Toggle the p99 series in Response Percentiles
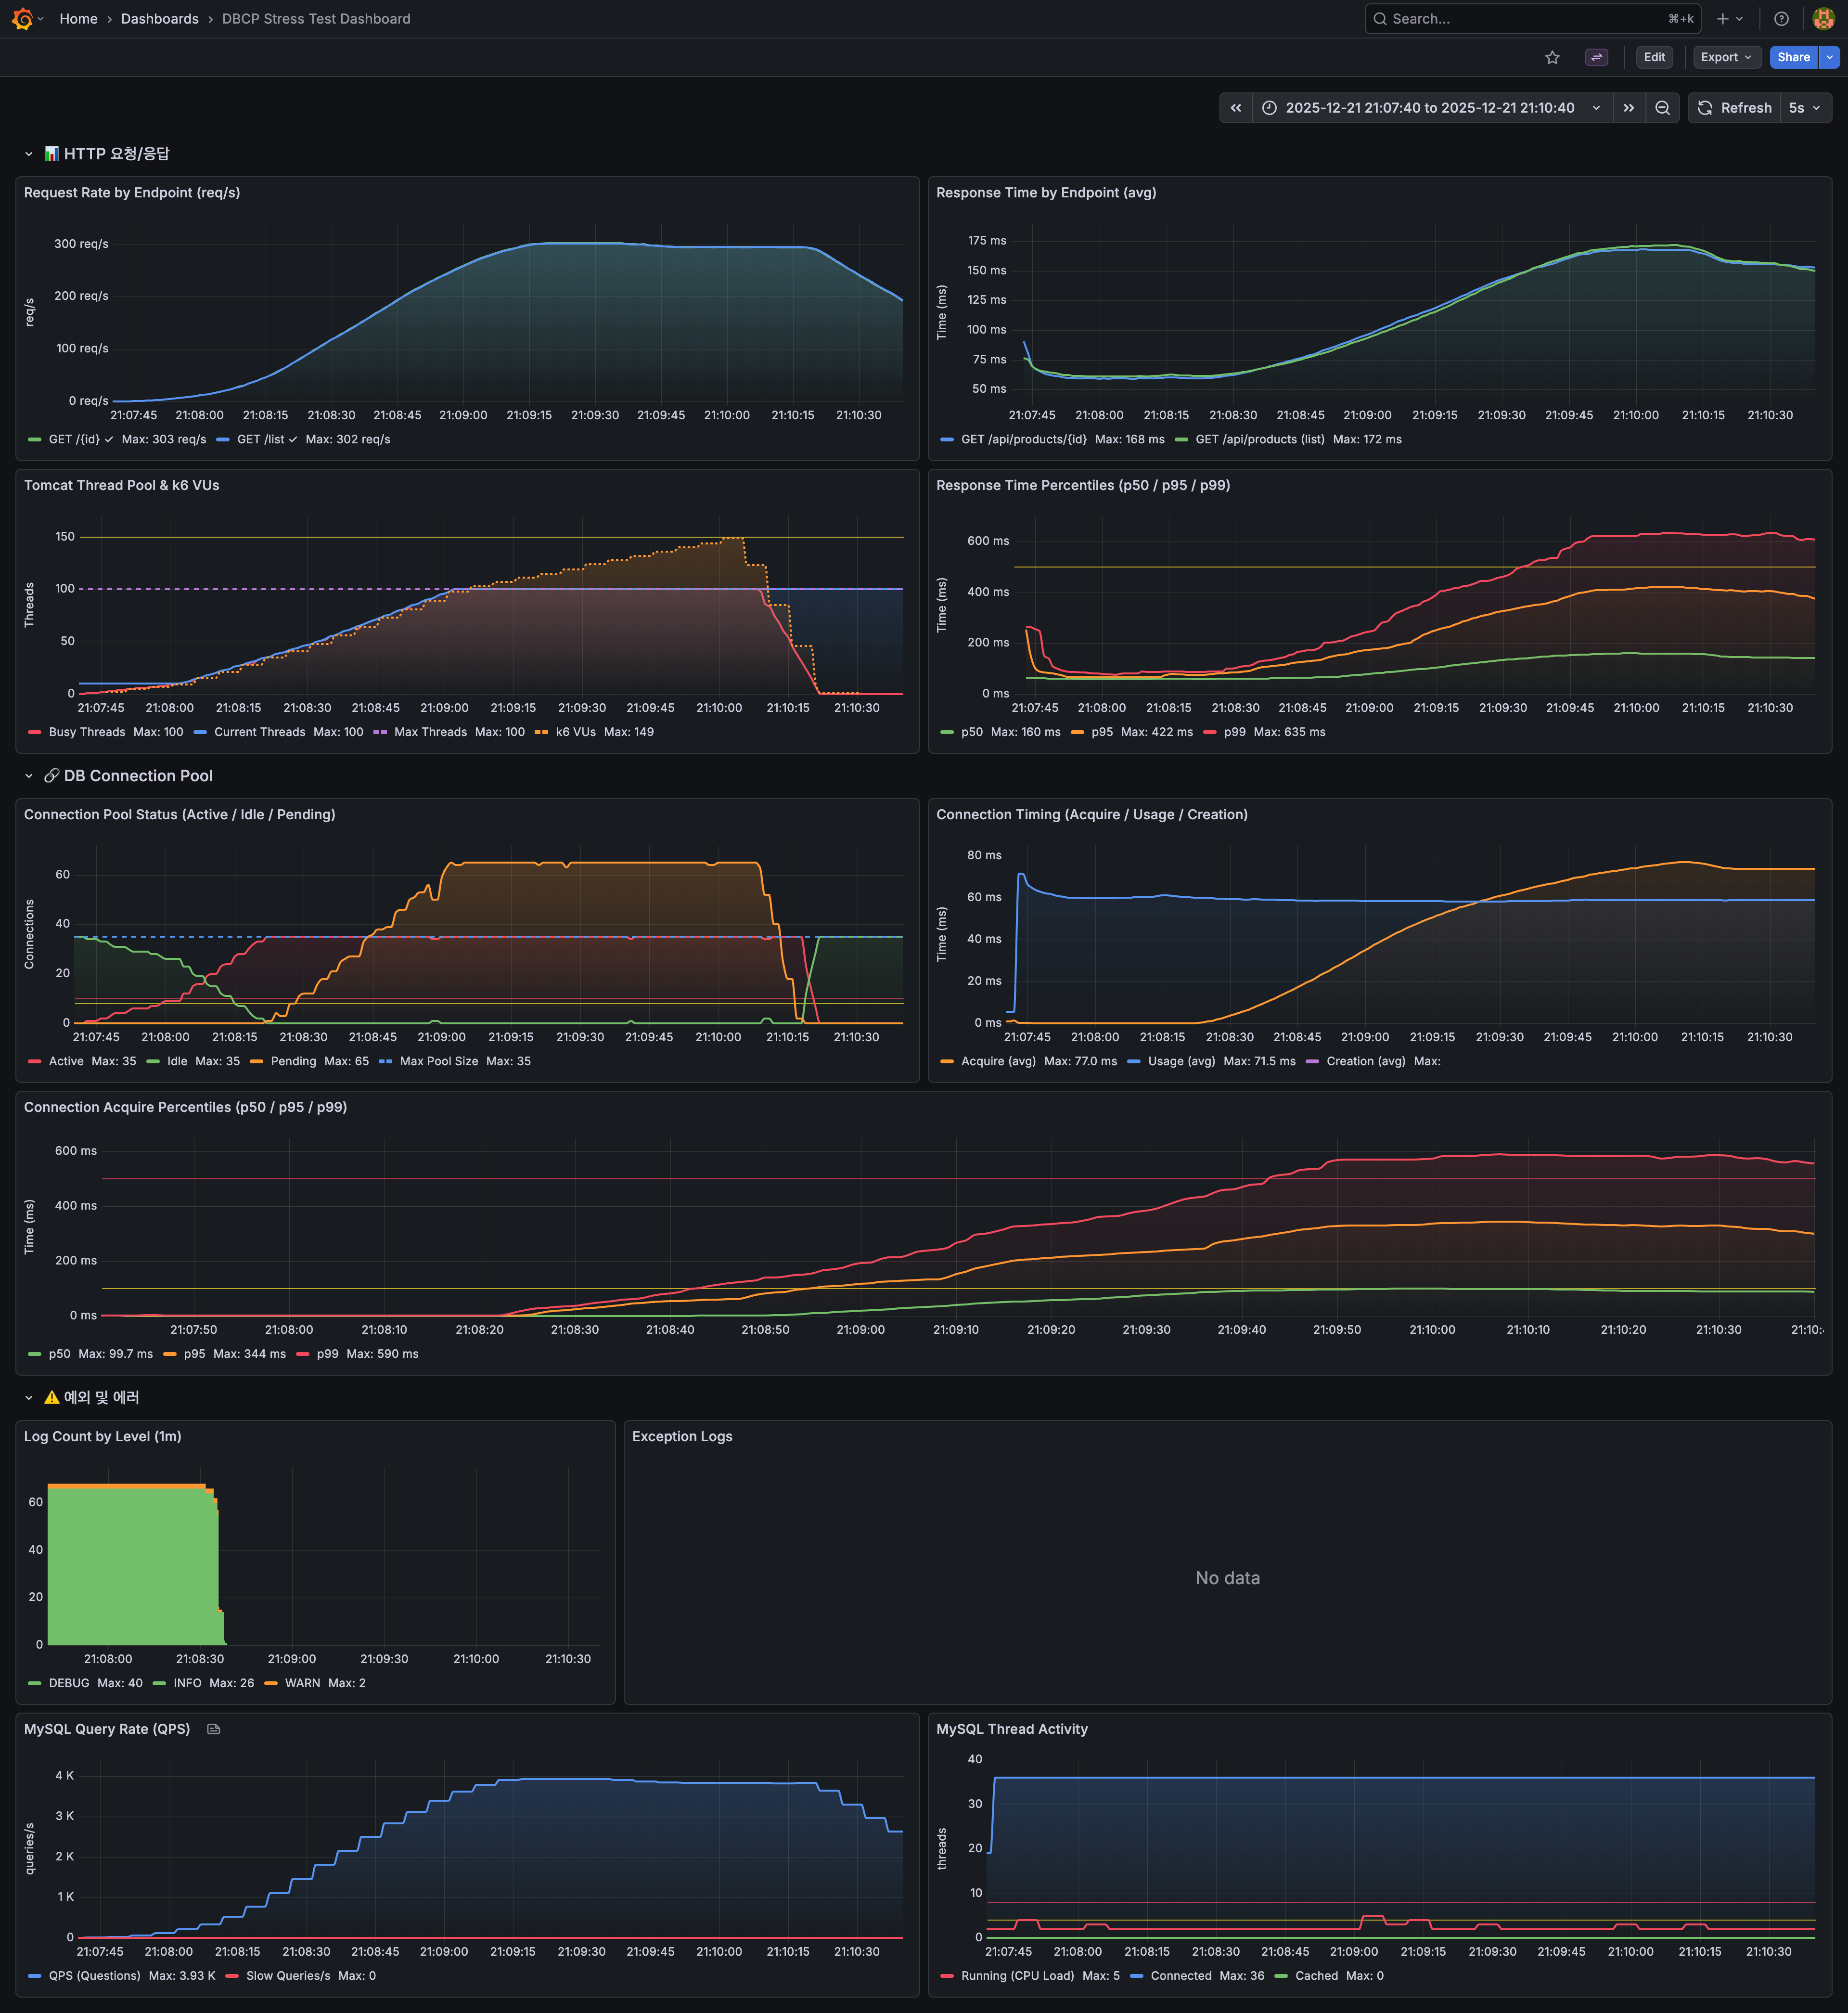 point(1234,732)
